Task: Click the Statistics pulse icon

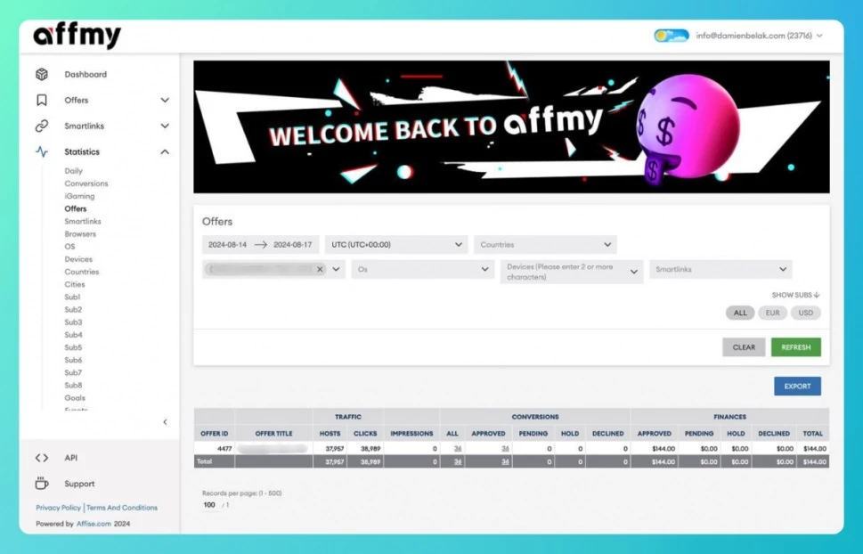Action: pos(42,151)
